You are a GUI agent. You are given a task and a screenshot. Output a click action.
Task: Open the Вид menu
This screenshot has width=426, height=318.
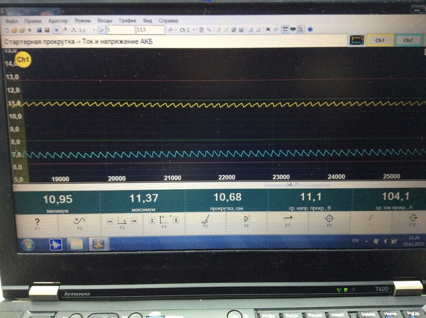click(147, 21)
